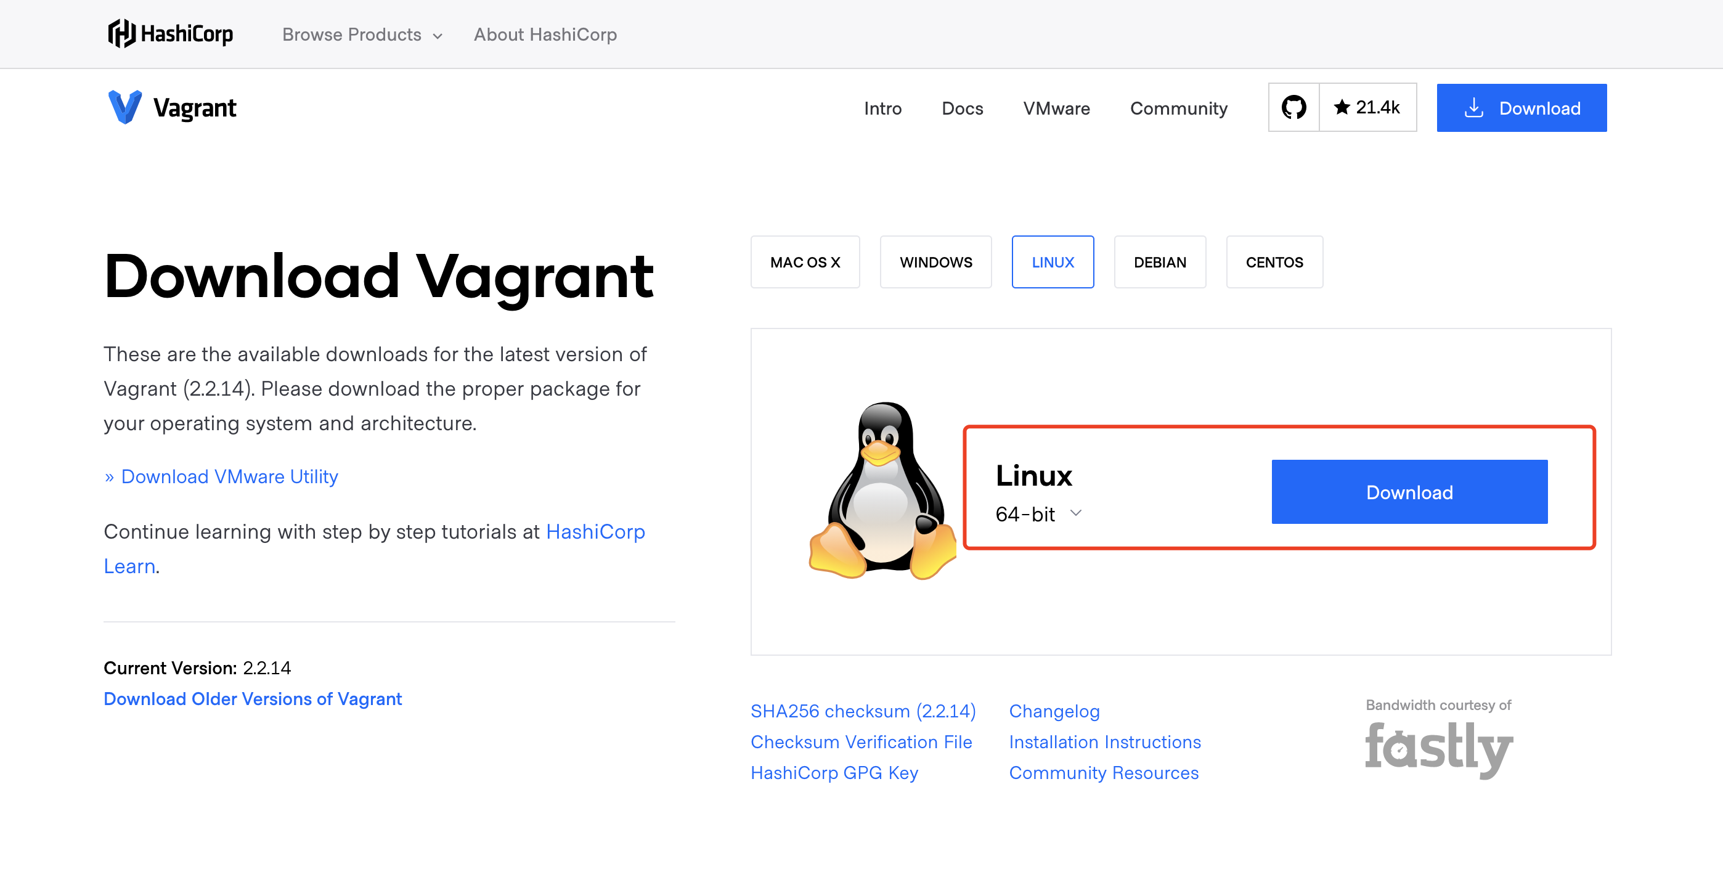
Task: Open the Community nav item
Action: 1178,108
